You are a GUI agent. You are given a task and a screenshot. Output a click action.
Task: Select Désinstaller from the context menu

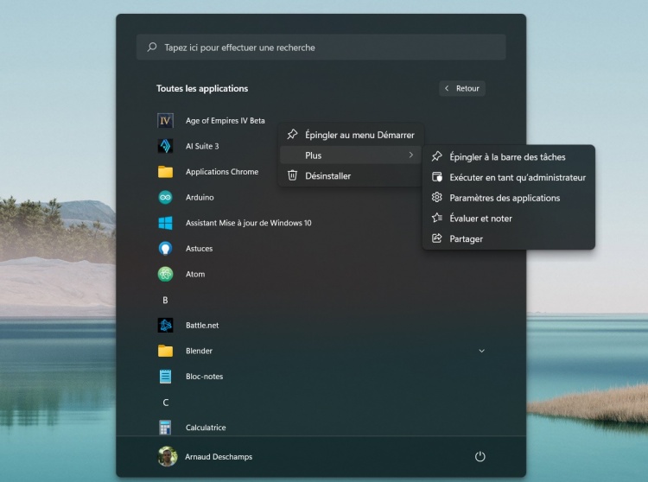[351, 175]
